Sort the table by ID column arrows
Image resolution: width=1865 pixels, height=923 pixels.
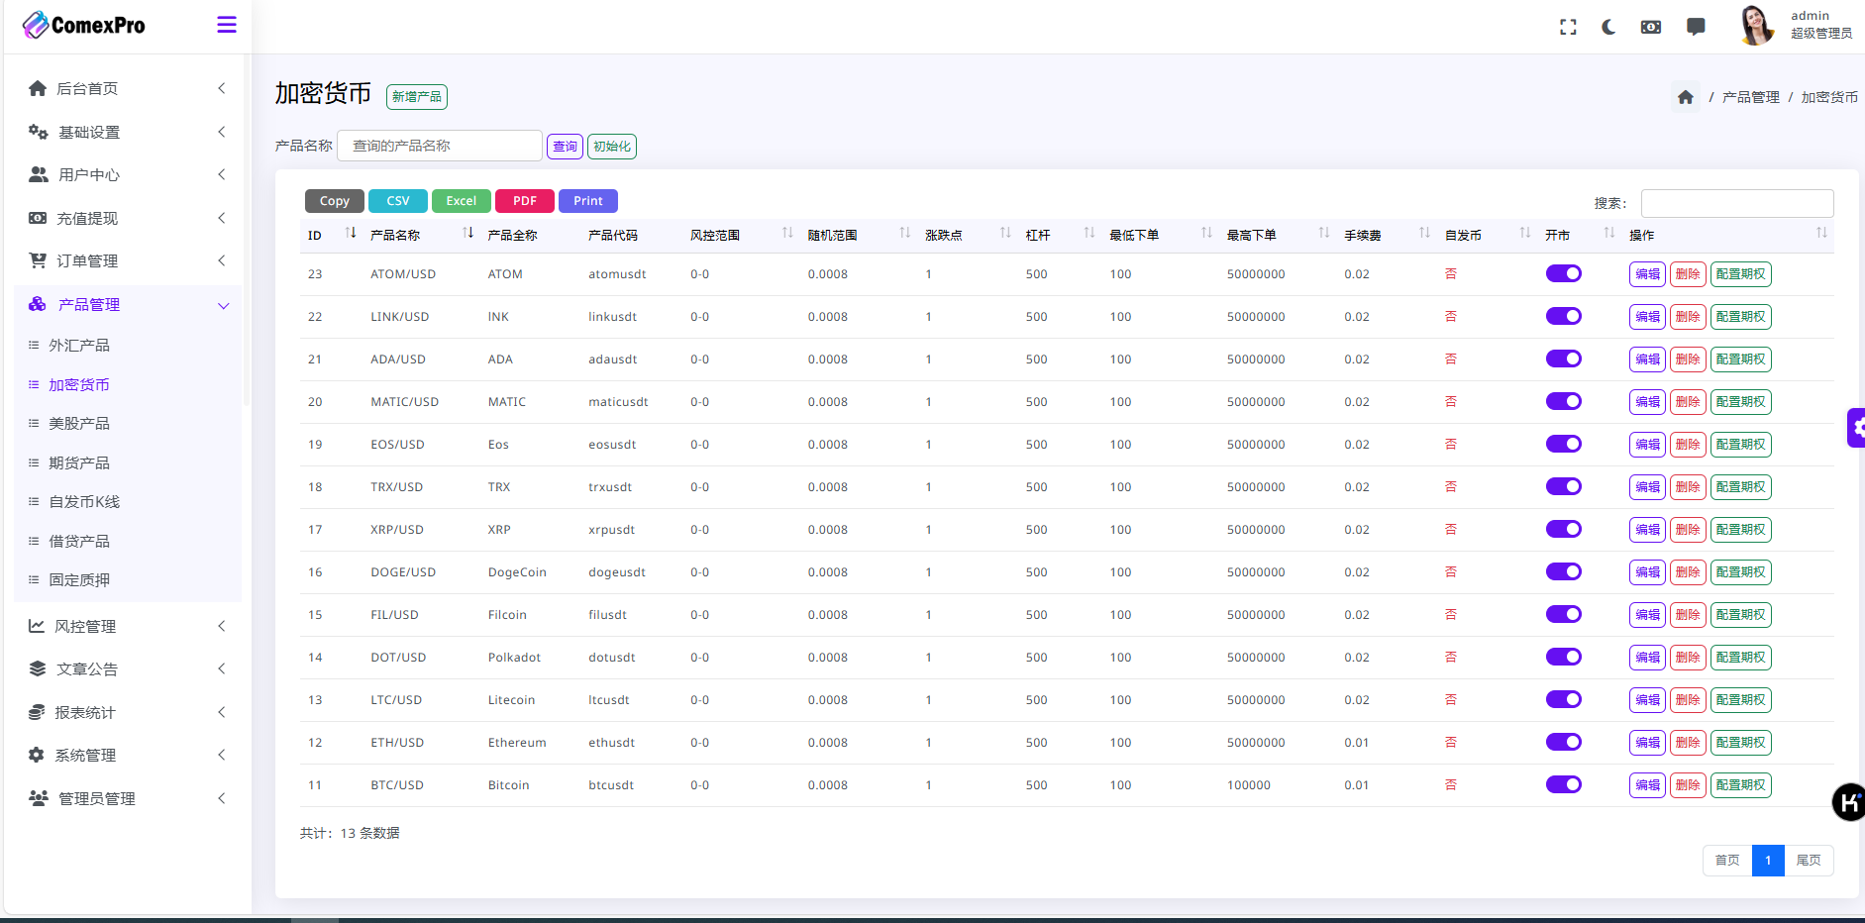[351, 234]
